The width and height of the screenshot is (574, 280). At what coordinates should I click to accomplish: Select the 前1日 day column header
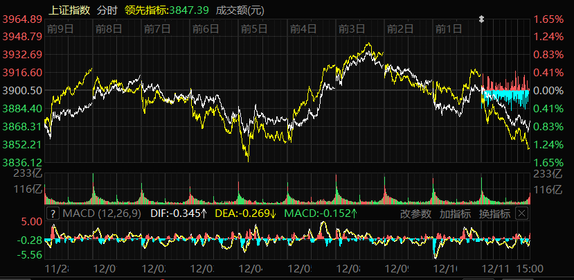click(x=449, y=29)
